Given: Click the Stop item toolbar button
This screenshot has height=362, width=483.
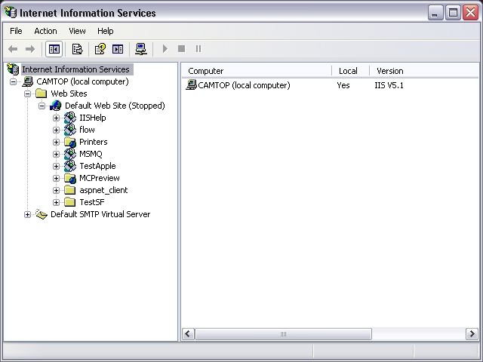Looking at the screenshot, I should pos(181,48).
